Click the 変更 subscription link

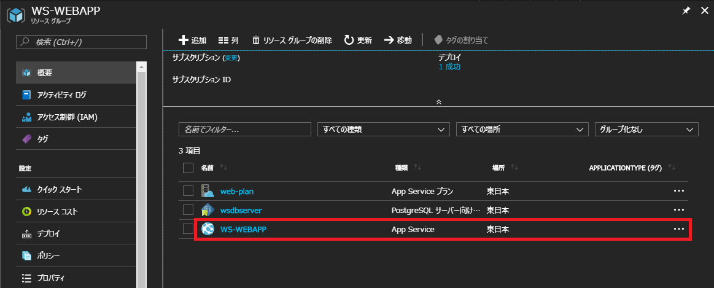(x=231, y=58)
